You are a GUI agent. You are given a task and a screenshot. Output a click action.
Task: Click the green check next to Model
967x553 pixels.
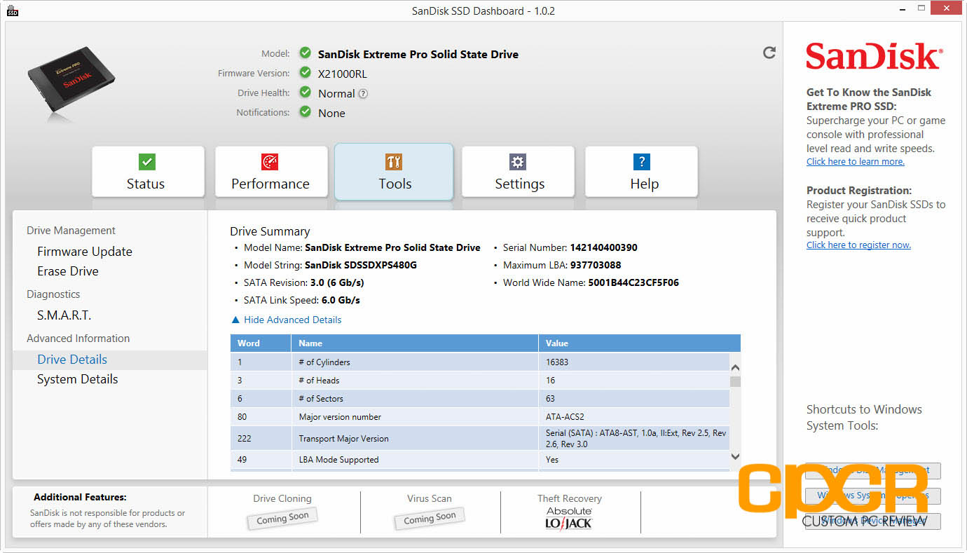click(305, 53)
